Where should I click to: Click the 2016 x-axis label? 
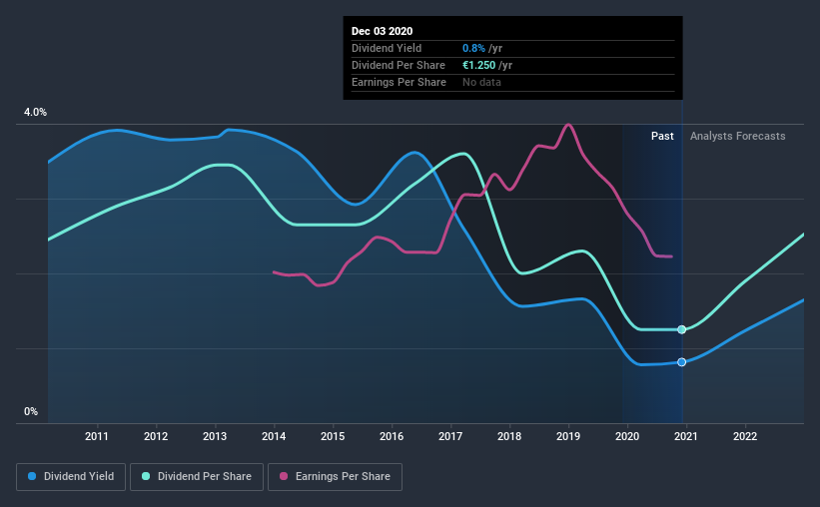[392, 436]
